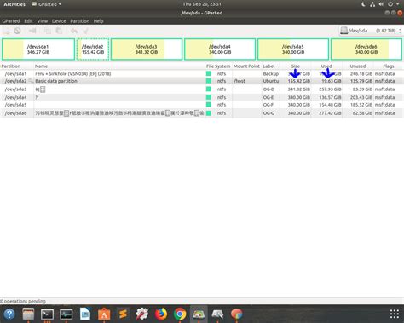404x323 pixels.
Task: Open System Monitor from the dock
Action: [66, 314]
